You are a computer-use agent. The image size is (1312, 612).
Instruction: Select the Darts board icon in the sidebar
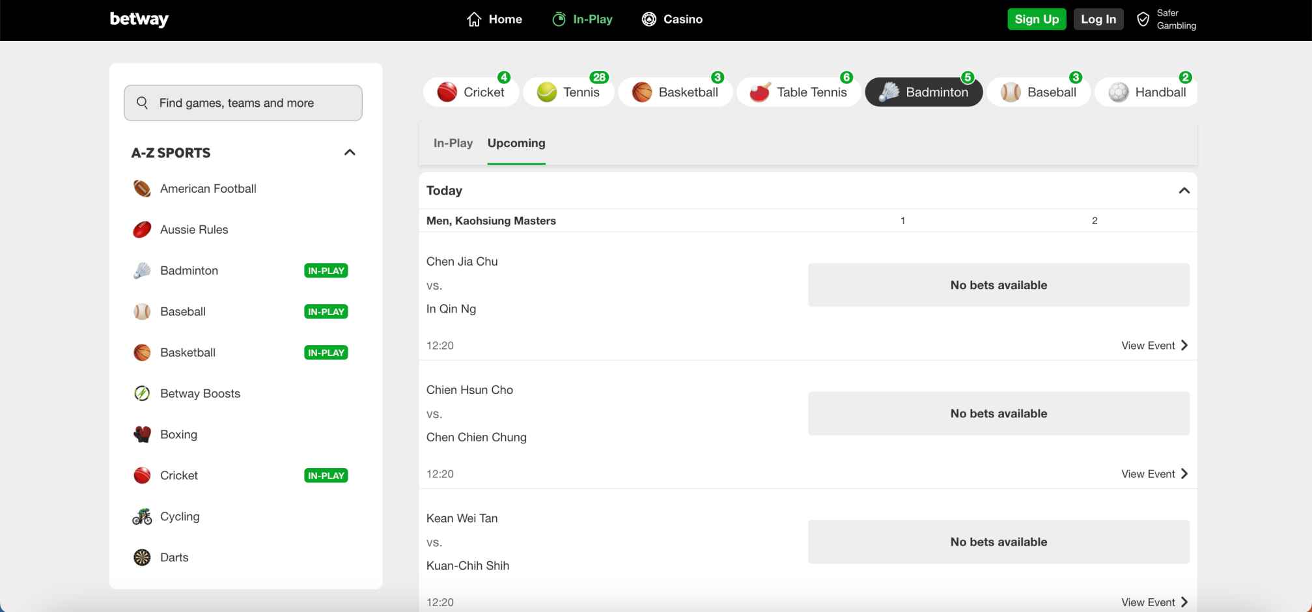click(142, 557)
